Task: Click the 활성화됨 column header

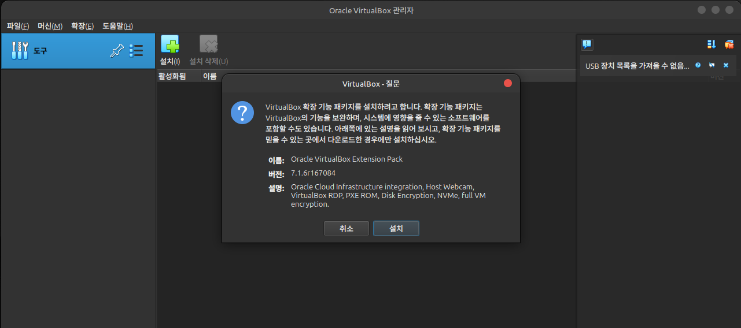Action: 179,76
